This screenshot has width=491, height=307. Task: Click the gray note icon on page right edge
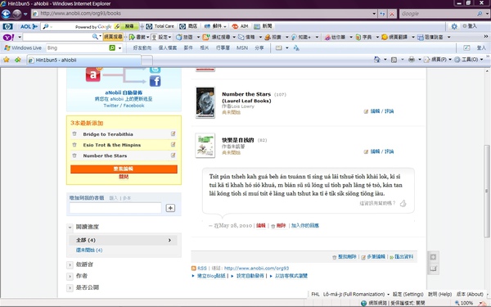pyautogui.click(x=433, y=269)
